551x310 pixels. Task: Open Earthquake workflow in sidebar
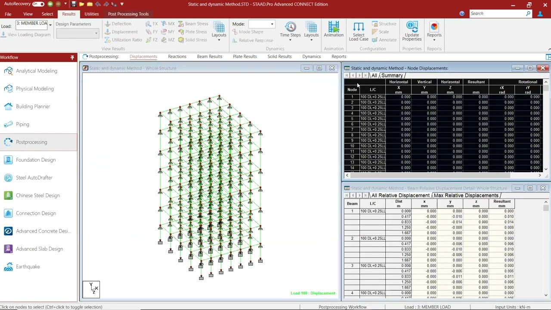pyautogui.click(x=28, y=267)
